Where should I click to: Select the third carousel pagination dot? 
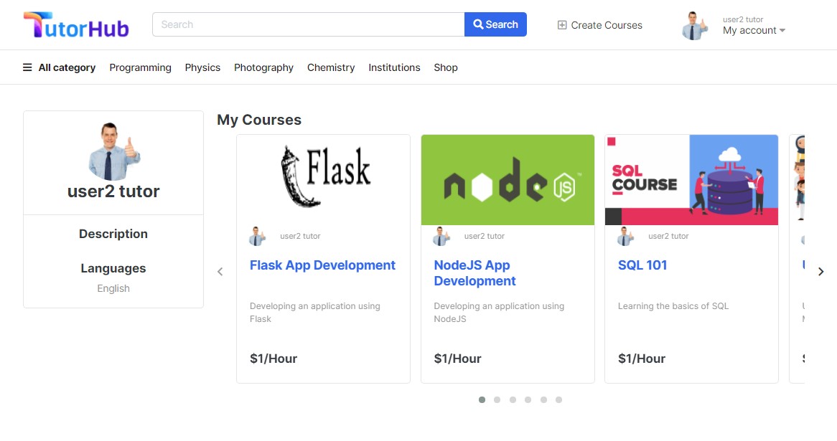(513, 399)
